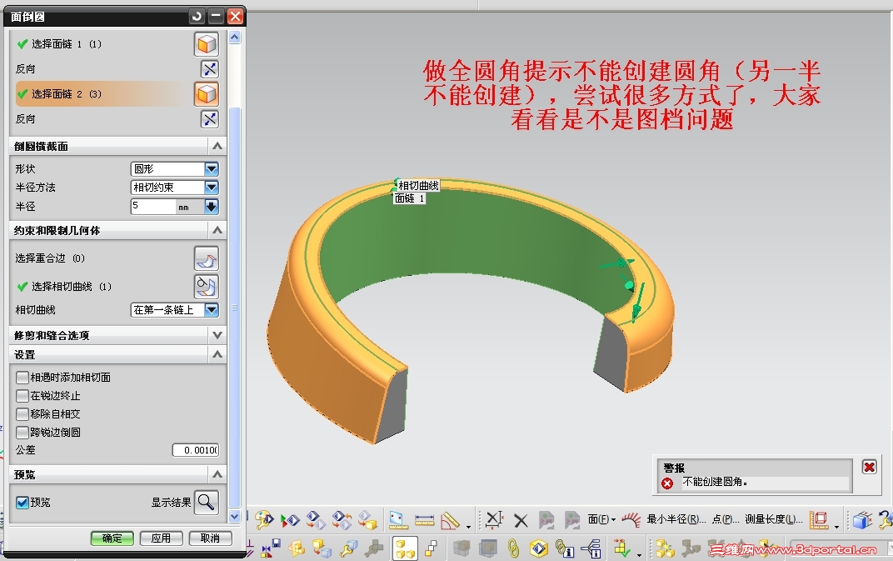Image resolution: width=893 pixels, height=561 pixels.
Task: Click the point-to-face measure icon
Action: click(x=398, y=520)
